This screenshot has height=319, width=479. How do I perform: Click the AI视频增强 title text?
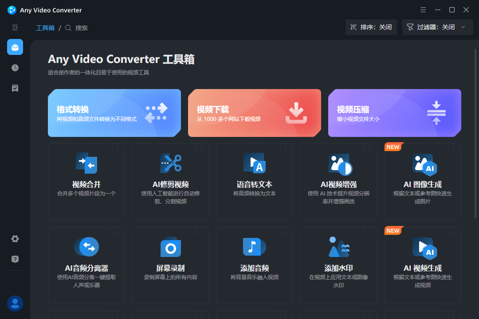click(x=339, y=184)
